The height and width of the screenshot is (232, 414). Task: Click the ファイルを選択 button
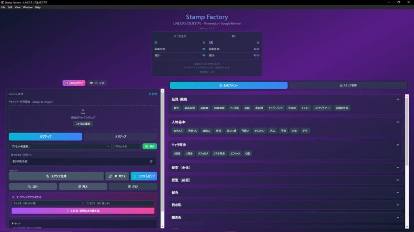[x=83, y=124]
